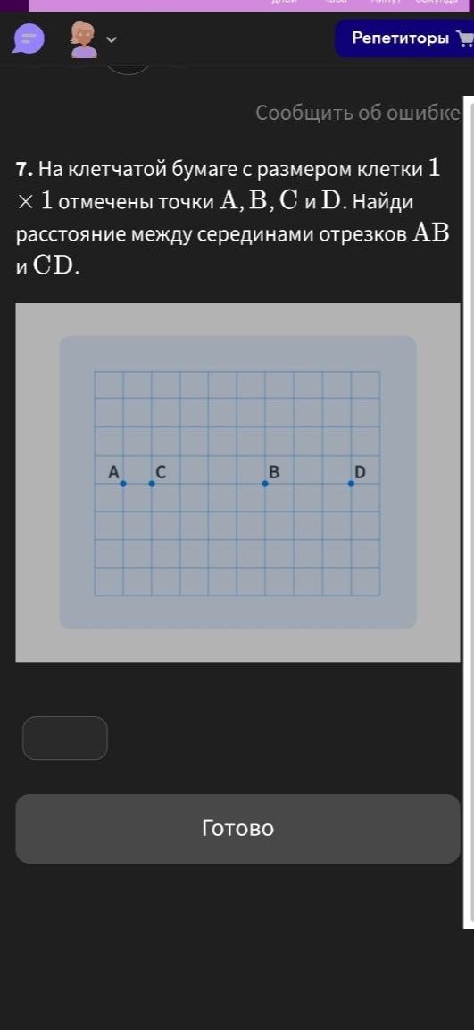The image size is (474, 1030).
Task: Click the purple timer bar at the top
Action: (251, 5)
